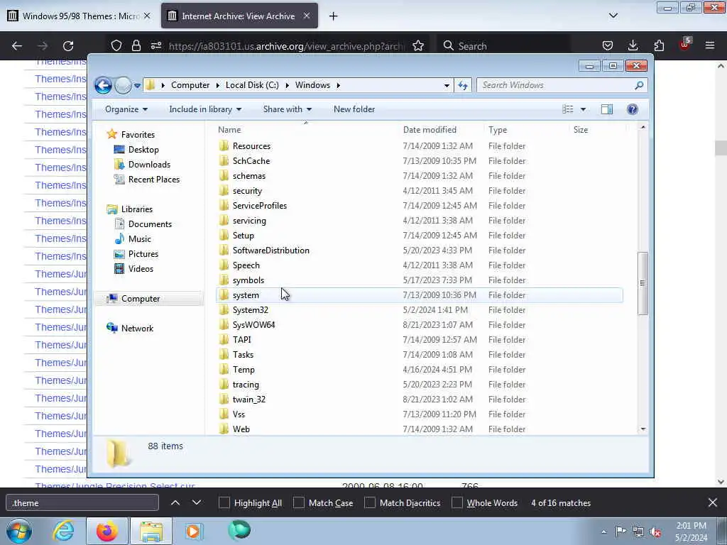This screenshot has width=727, height=545.
Task: Close the Firefox find bar
Action: (x=713, y=502)
